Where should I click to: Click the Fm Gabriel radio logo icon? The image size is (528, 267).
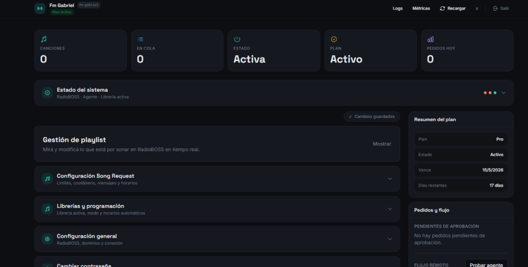tap(40, 8)
